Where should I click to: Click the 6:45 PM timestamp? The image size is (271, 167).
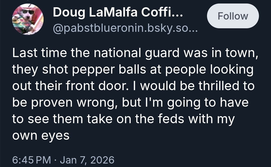tap(31, 159)
